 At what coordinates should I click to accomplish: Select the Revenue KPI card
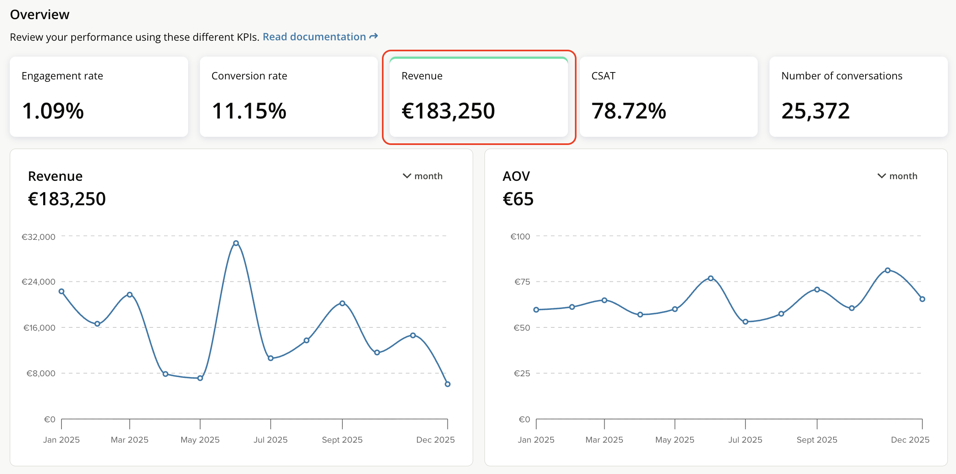tap(478, 97)
